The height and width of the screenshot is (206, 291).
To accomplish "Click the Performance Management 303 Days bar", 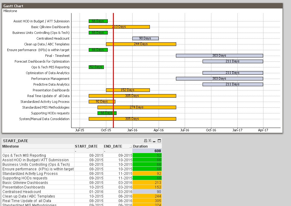I will 219,79.
